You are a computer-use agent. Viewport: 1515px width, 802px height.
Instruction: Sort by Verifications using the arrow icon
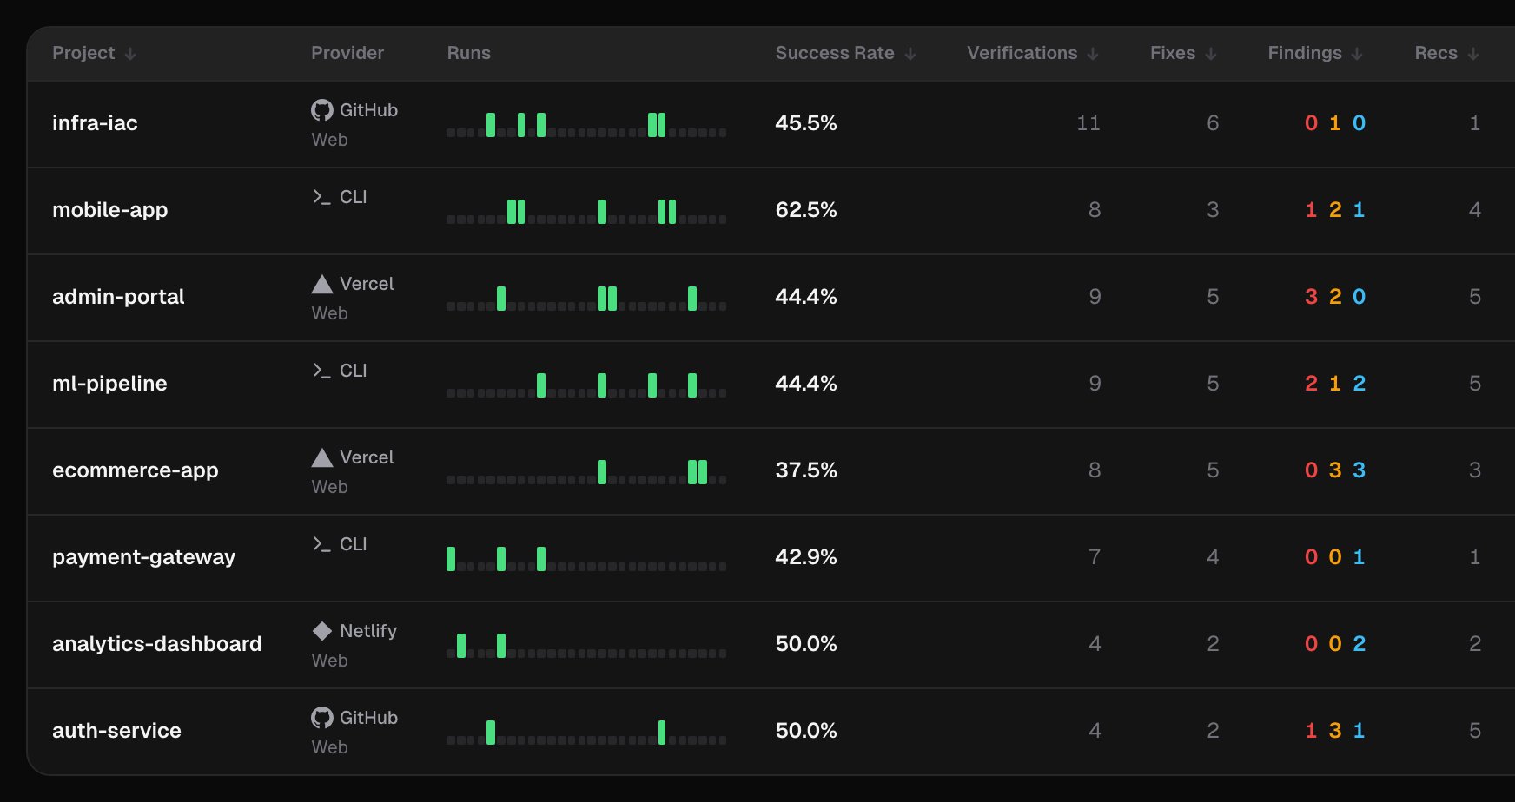[x=1093, y=54]
